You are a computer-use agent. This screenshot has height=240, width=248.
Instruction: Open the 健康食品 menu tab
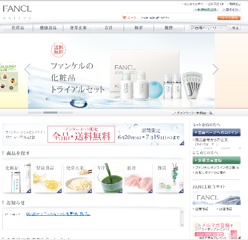tap(48, 28)
